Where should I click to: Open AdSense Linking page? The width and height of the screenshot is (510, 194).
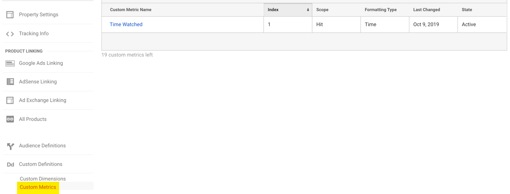tap(38, 82)
